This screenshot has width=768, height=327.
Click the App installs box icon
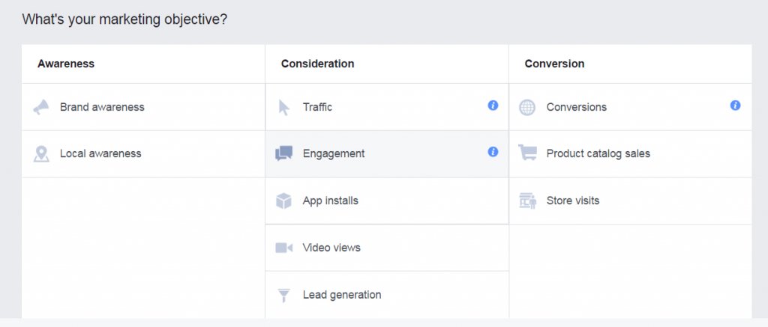[x=283, y=201]
